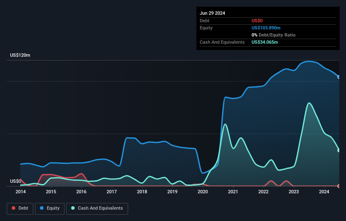Click the 2024 x-axis label

(324, 192)
